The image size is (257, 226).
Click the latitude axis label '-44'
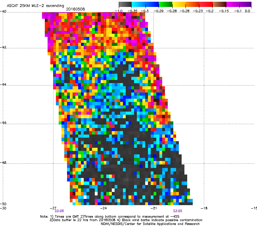point(3,84)
